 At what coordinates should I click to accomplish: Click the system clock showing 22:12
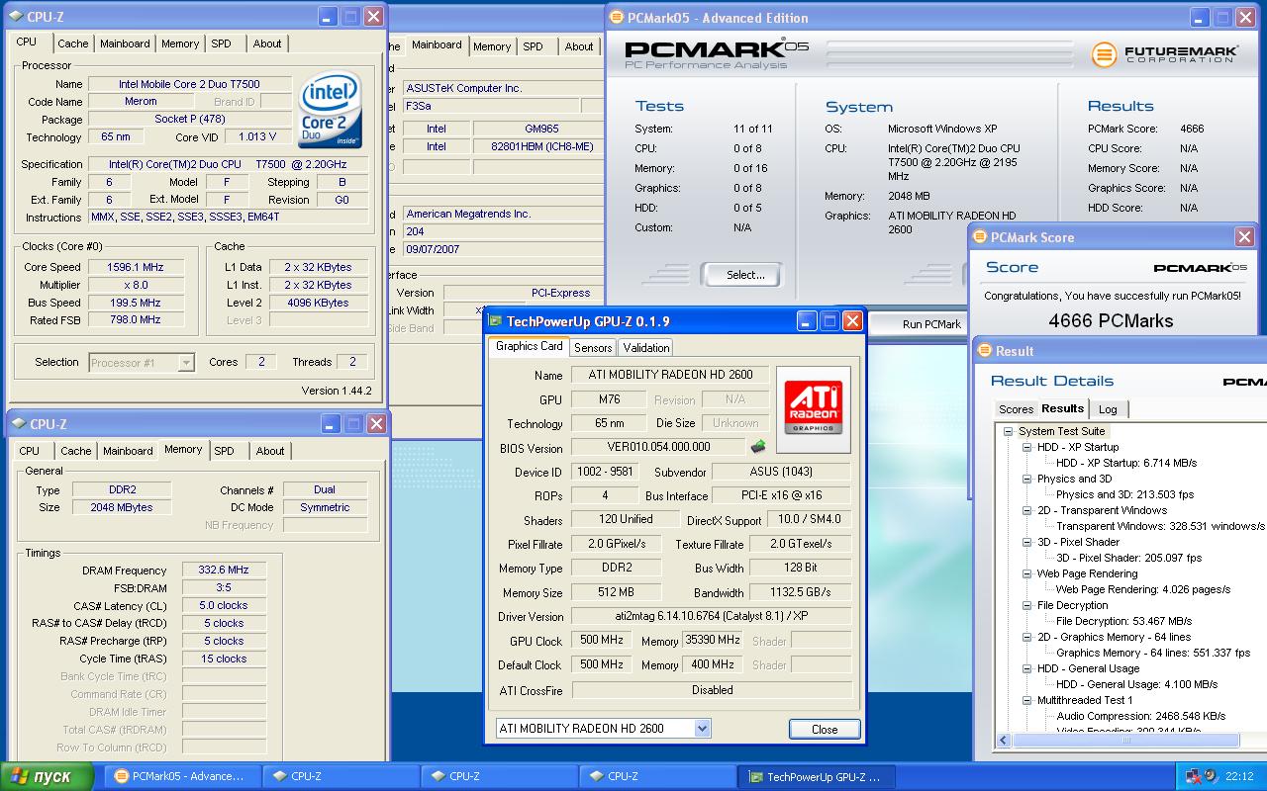coord(1238,776)
